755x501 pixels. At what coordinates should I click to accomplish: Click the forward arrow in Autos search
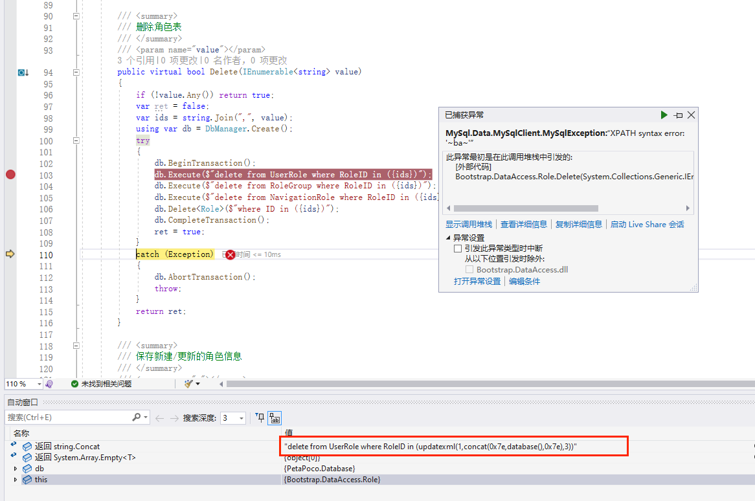174,418
